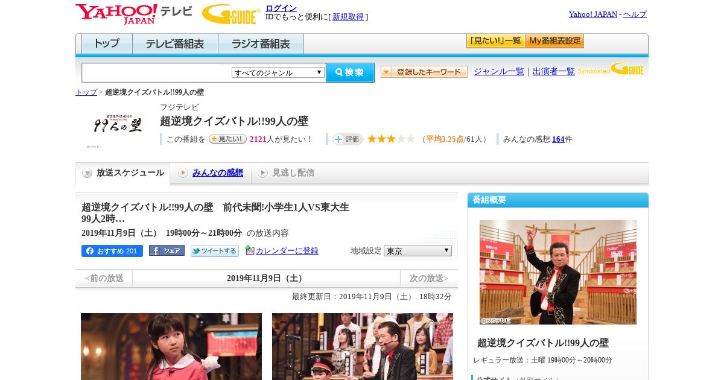Click the トップ breadcrumb link
724x380 pixels.
(86, 92)
